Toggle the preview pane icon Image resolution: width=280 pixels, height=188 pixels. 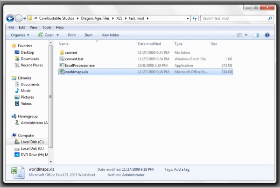(256, 35)
